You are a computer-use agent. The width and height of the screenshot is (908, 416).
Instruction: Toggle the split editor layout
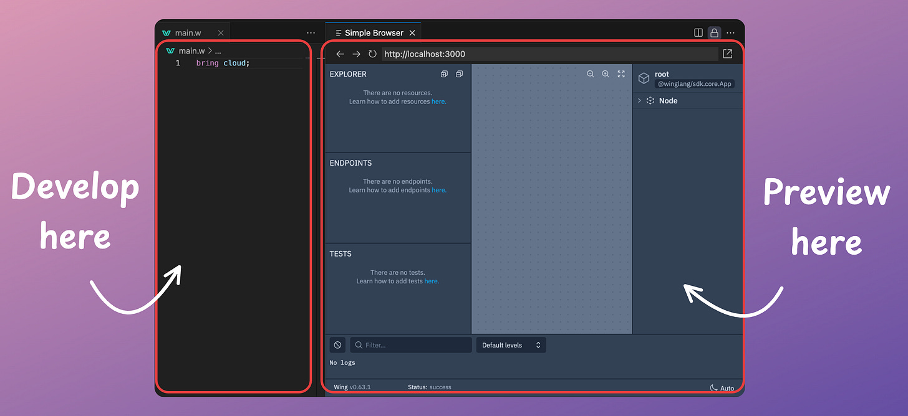pos(698,32)
